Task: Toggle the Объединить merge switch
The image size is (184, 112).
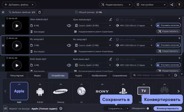Action: (x=149, y=108)
